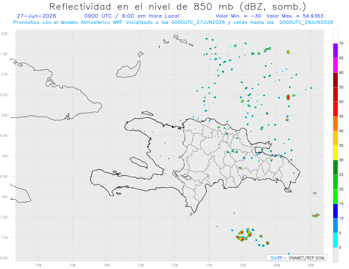Click the latitude label '20N'
Viewport: 349px width, 269px height.
click(x=5, y=115)
